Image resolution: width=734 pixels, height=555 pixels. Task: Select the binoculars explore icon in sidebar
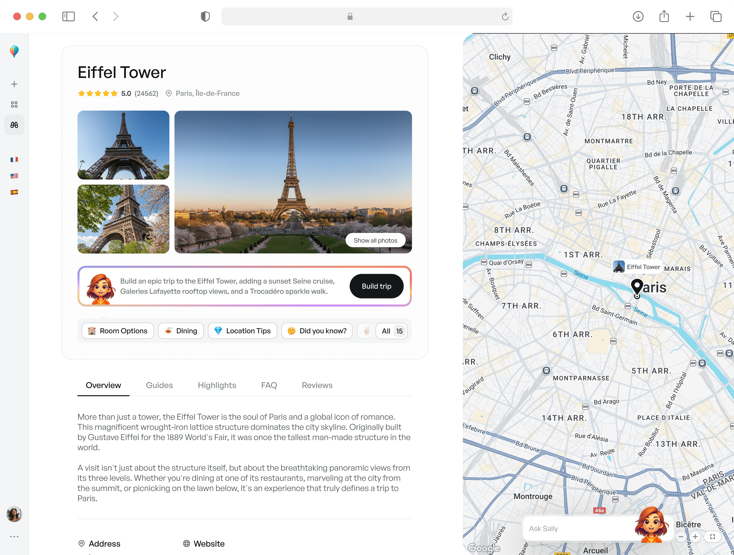point(14,125)
